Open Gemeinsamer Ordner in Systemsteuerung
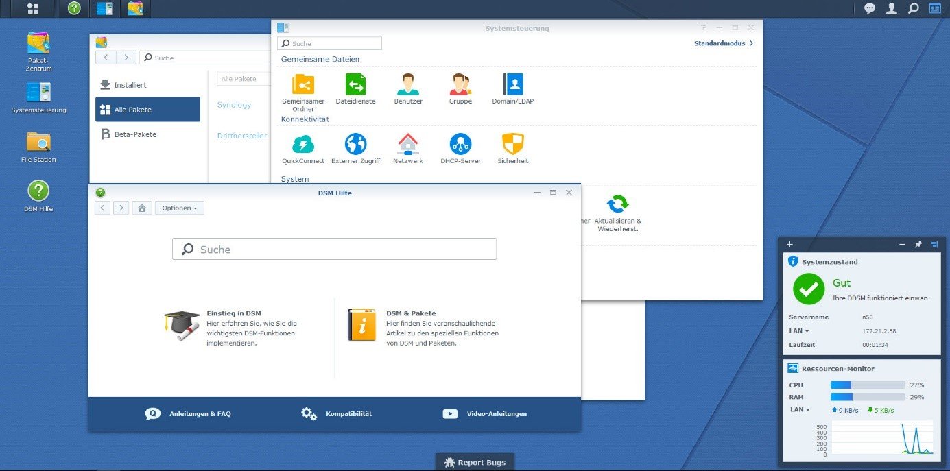The height and width of the screenshot is (471, 950). click(x=303, y=93)
